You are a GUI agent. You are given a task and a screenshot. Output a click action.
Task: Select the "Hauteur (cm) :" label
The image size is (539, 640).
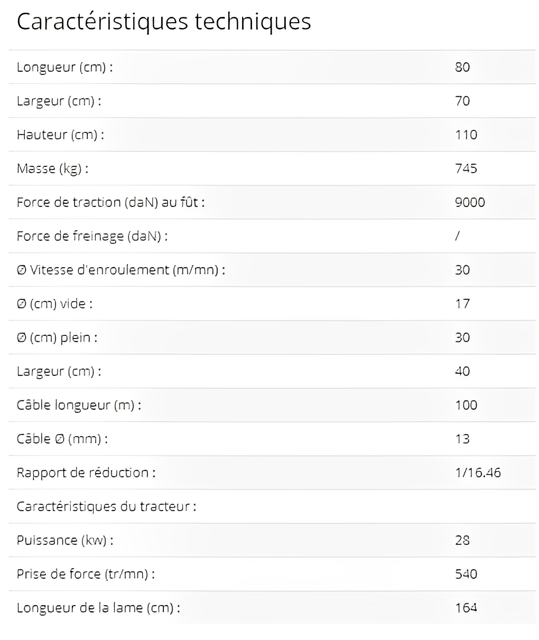pos(60,135)
